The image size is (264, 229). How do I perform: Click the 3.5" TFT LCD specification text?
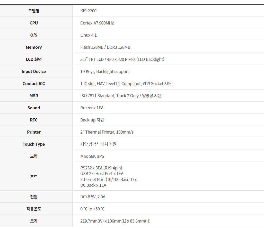pyautogui.click(x=122, y=59)
